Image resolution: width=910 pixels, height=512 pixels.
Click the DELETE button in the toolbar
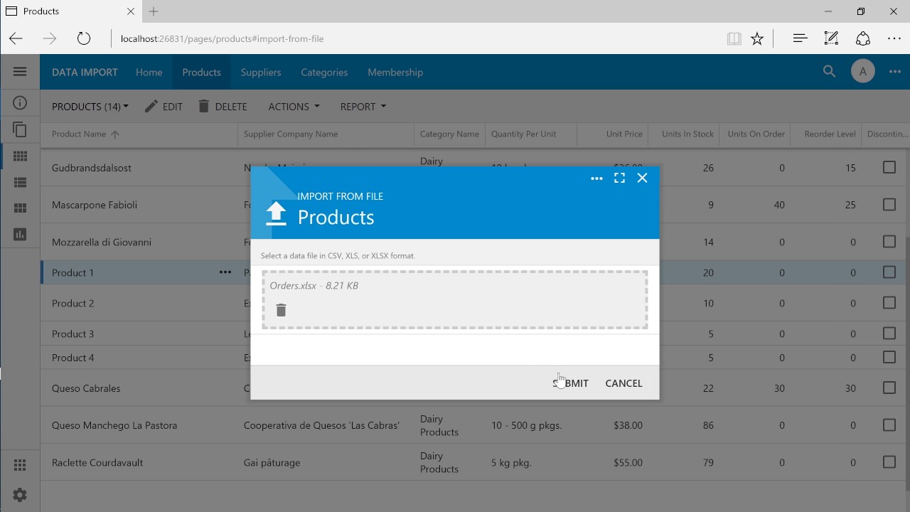coord(223,107)
